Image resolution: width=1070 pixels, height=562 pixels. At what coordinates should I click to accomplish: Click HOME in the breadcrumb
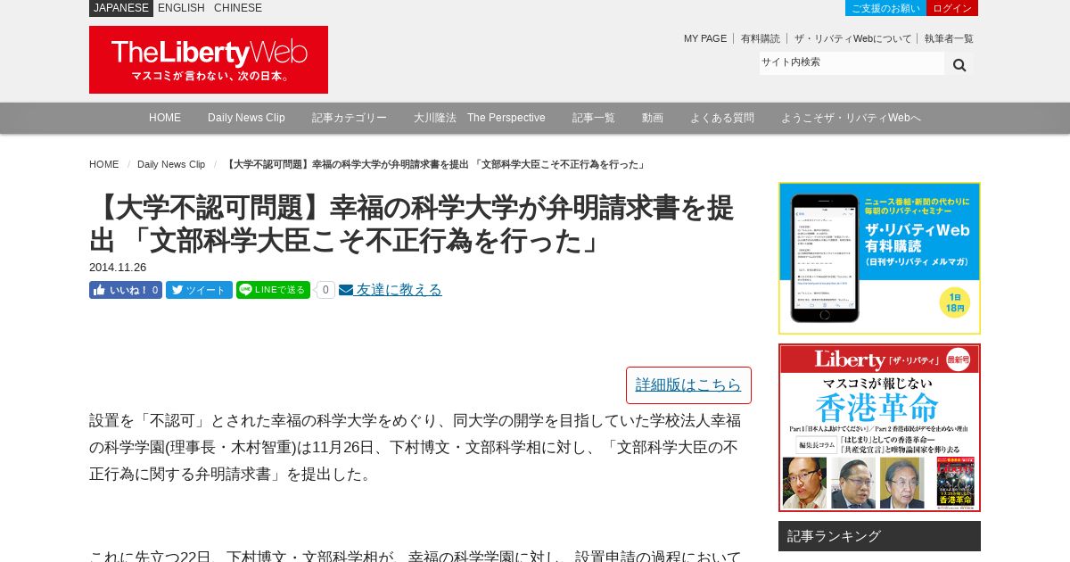[103, 164]
